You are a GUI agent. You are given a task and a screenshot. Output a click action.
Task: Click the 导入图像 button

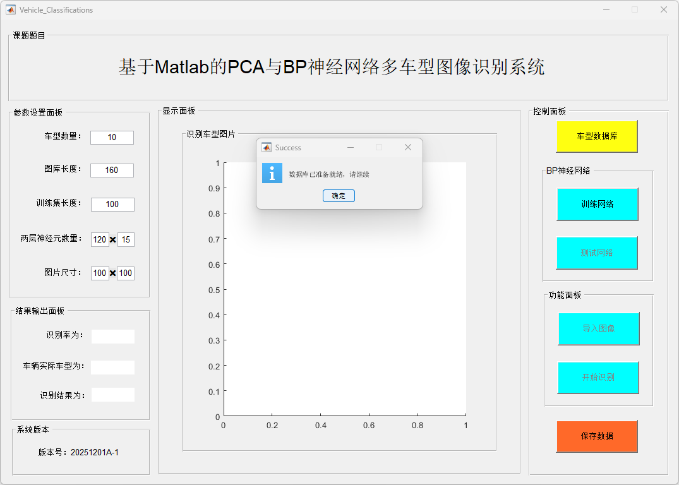coord(598,328)
